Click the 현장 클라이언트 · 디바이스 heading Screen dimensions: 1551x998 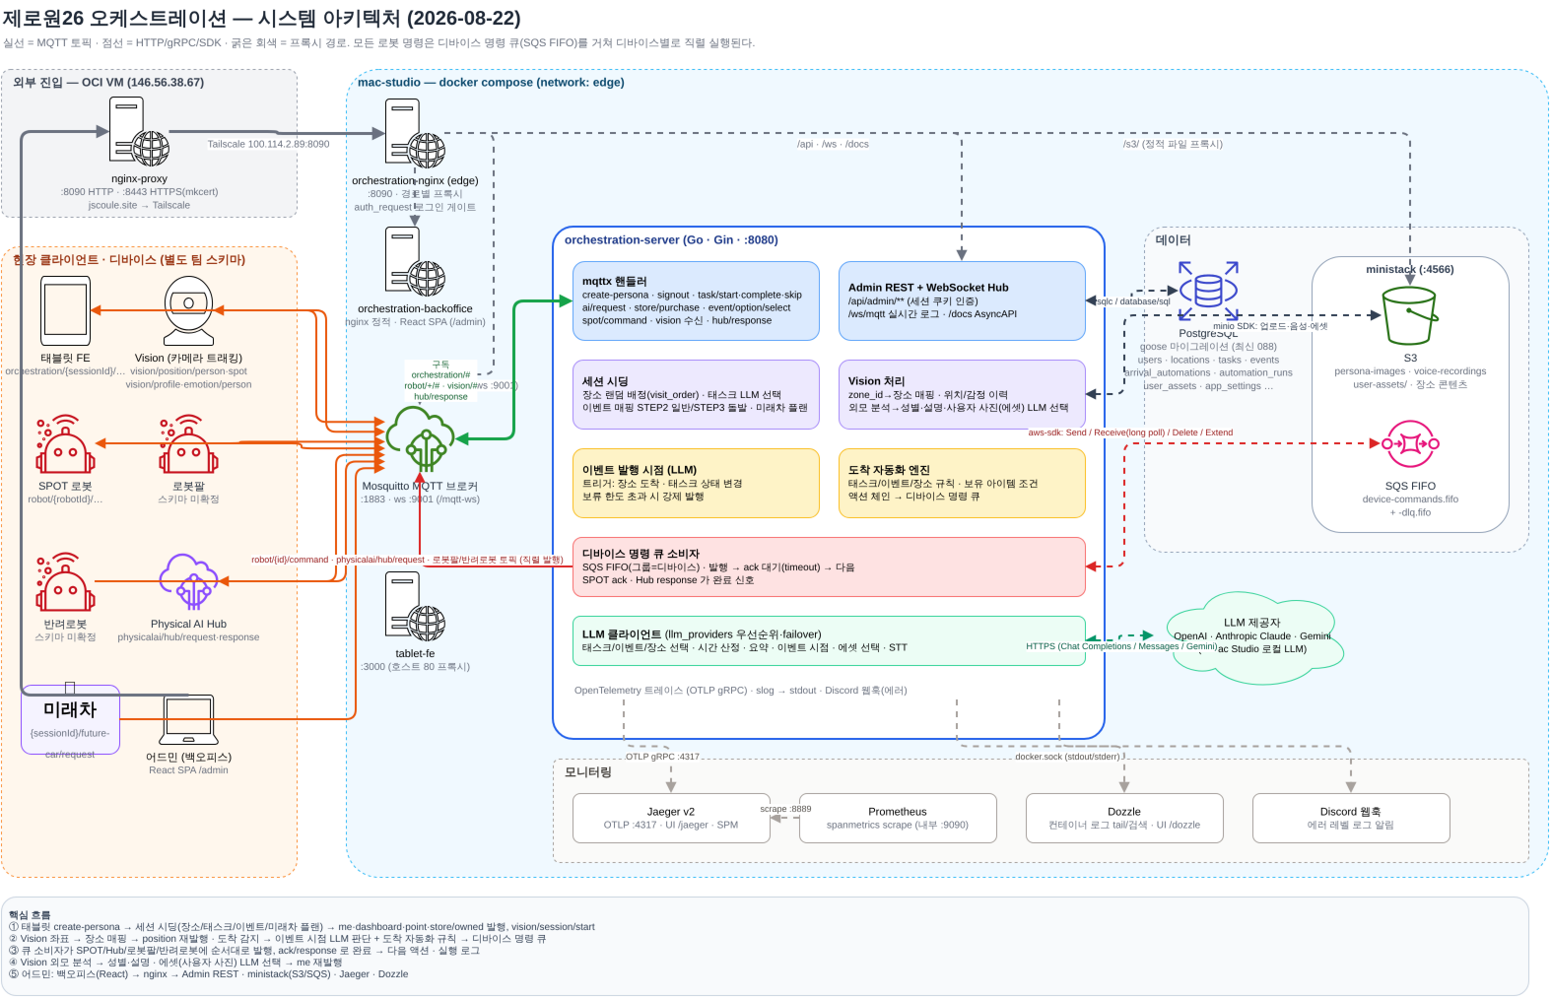tap(128, 260)
